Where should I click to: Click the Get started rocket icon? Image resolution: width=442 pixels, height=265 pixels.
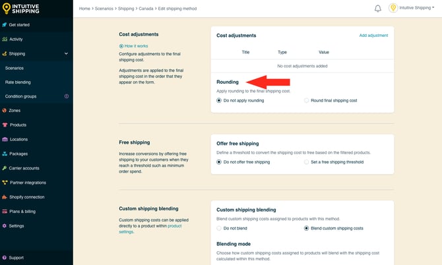(4, 25)
